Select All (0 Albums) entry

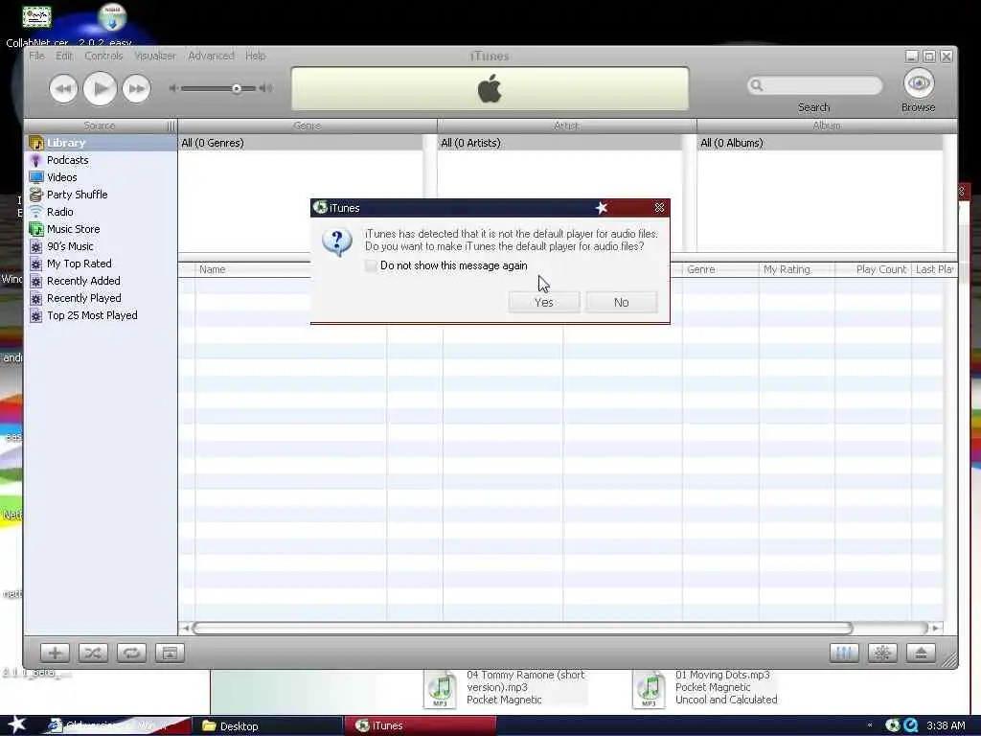click(x=820, y=143)
